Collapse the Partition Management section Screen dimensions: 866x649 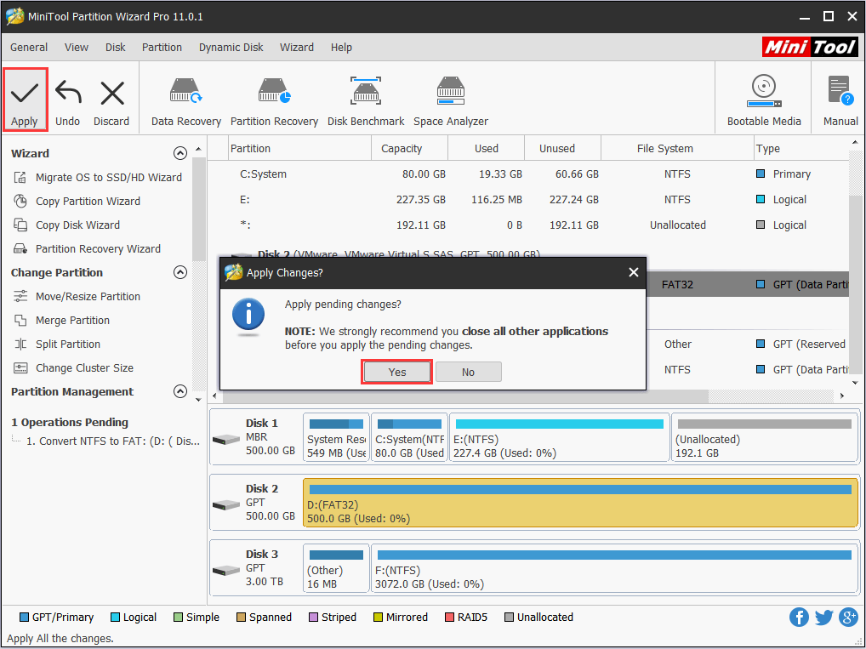point(179,392)
